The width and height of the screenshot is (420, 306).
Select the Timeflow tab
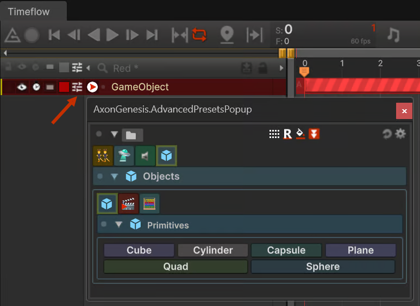click(x=29, y=12)
